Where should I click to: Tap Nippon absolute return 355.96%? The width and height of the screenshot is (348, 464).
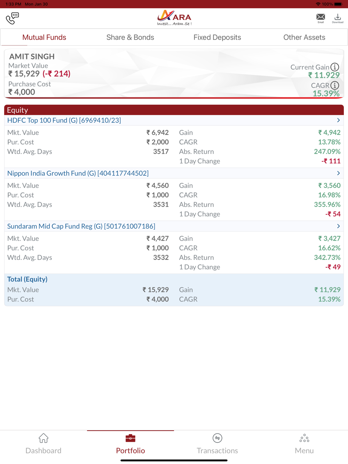327,205
